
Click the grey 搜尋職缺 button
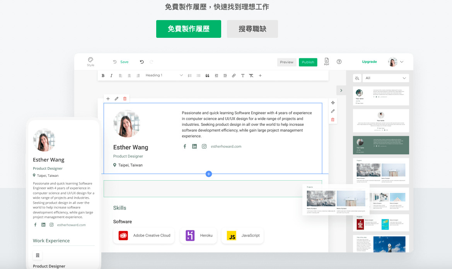pos(252,29)
